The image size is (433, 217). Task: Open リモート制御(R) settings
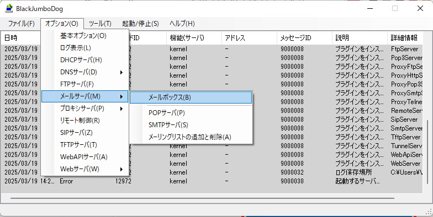[85, 121]
